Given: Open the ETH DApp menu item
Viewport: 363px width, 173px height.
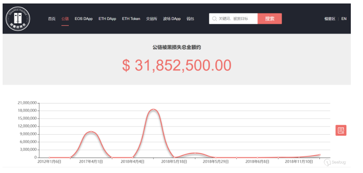Looking at the screenshot, I should click(107, 19).
